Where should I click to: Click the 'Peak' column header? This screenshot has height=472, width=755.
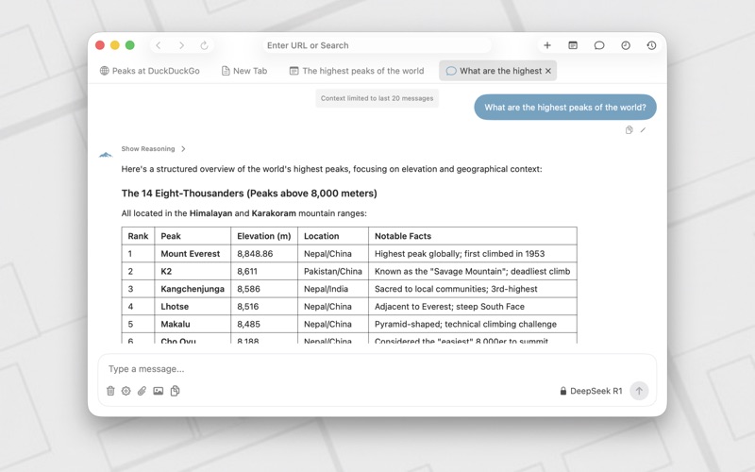[193, 236]
